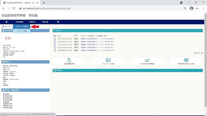Viewport: 207px width, 116px height.
Task: Open the 申請状況 navbar menu
Action: pos(32,22)
